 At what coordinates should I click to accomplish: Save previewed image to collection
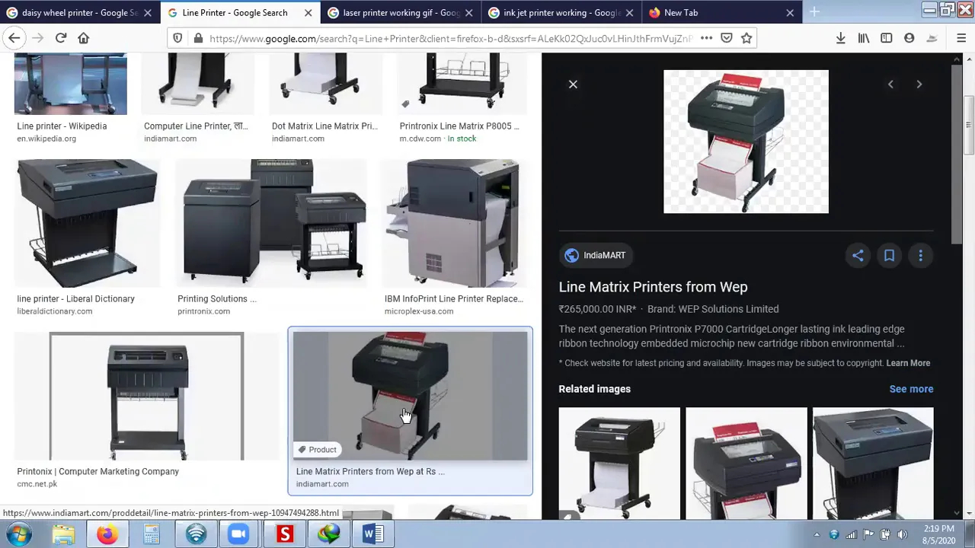point(889,256)
